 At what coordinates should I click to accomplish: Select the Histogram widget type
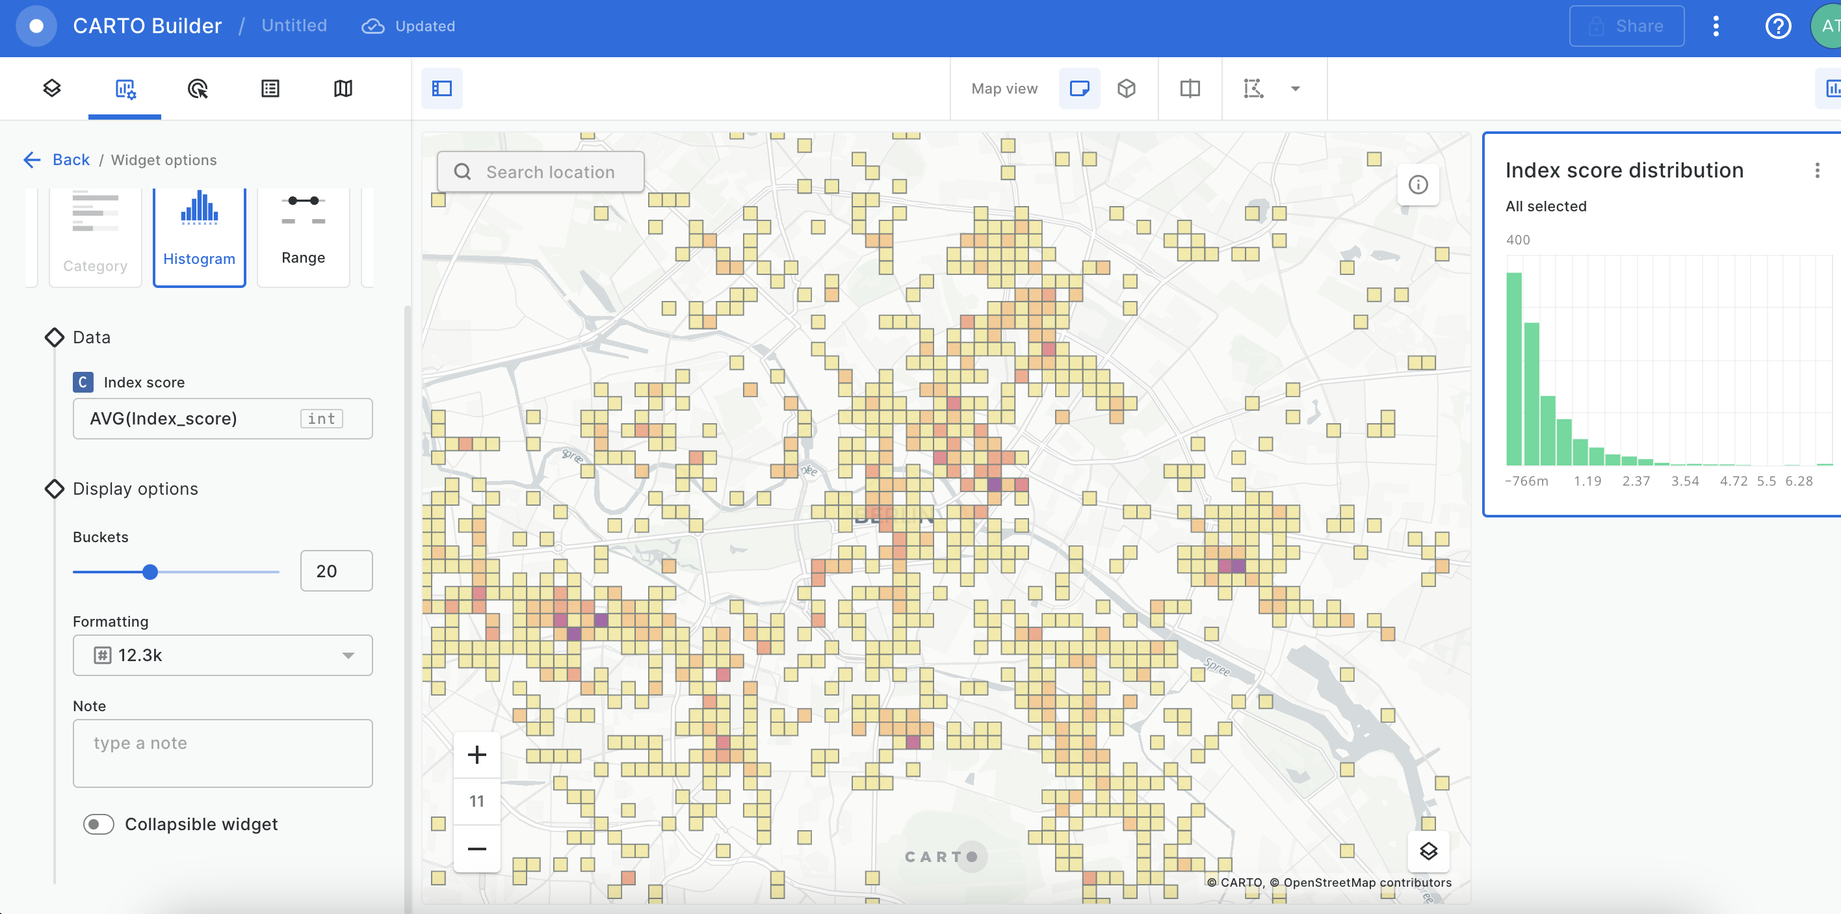click(x=200, y=236)
